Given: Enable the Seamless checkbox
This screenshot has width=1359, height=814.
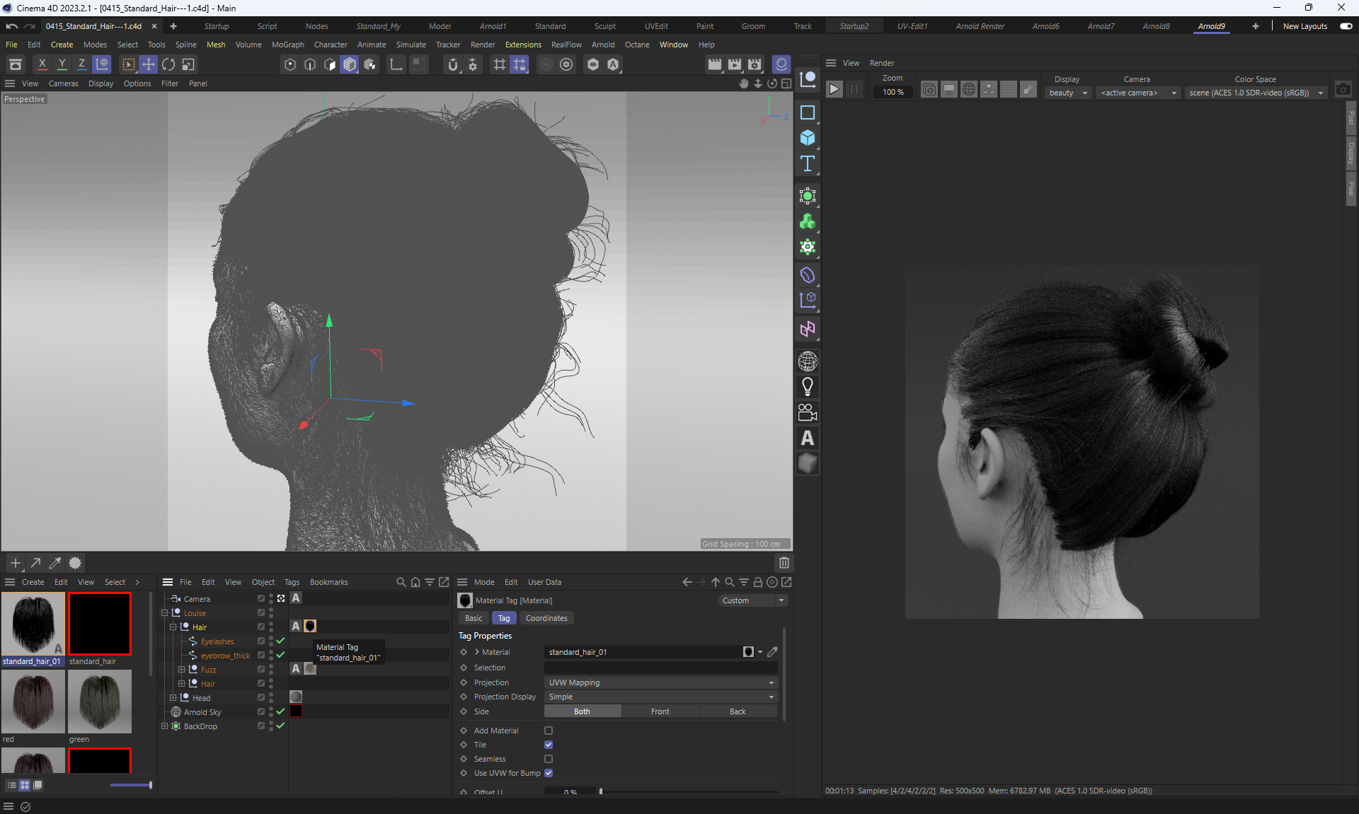Looking at the screenshot, I should coord(549,759).
